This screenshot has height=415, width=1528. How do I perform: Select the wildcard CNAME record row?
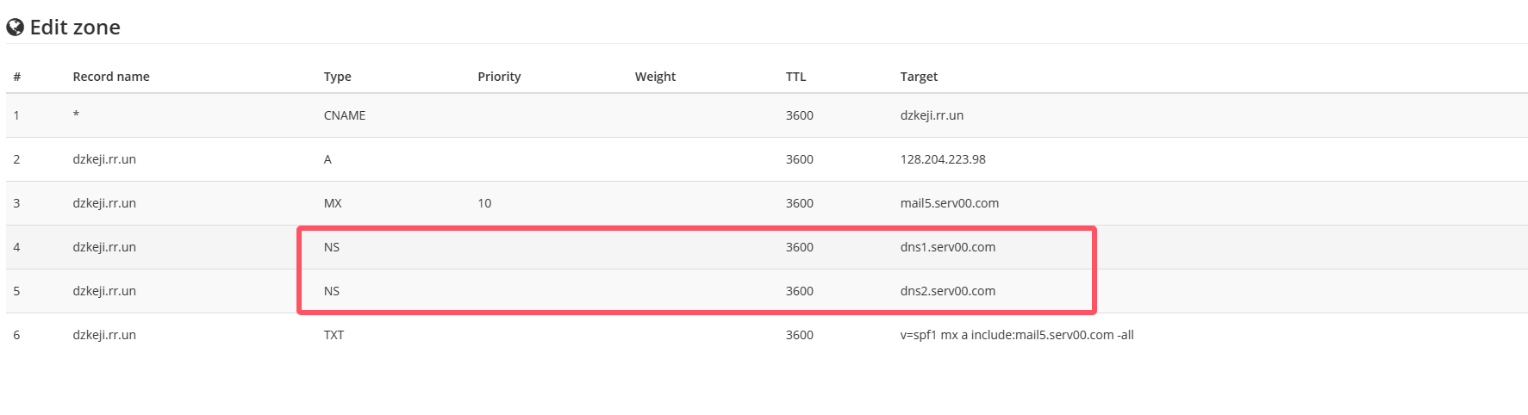[766, 115]
